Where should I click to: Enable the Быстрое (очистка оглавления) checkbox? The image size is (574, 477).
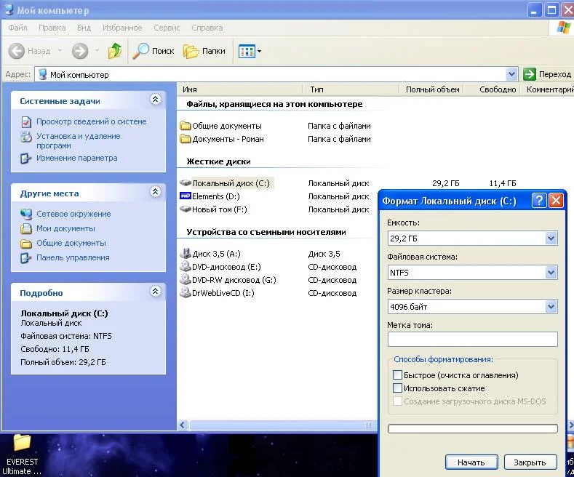coord(397,375)
